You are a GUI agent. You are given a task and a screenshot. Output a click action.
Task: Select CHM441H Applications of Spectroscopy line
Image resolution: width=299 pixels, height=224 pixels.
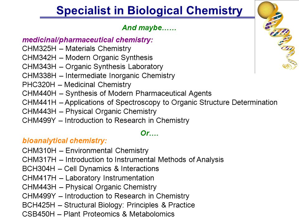(150, 102)
